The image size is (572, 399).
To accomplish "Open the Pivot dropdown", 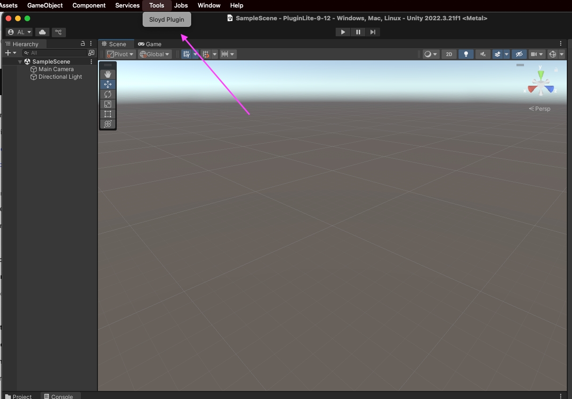I will 121,54.
